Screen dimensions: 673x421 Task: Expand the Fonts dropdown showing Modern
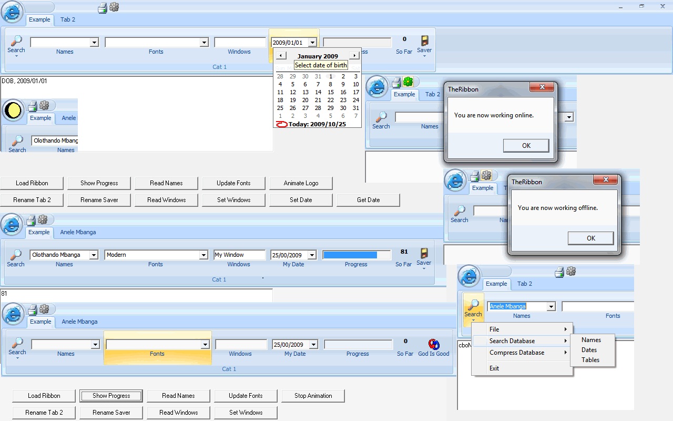coord(203,255)
